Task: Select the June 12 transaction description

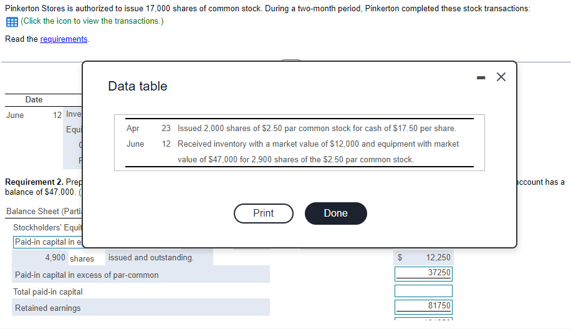Action: (x=318, y=152)
